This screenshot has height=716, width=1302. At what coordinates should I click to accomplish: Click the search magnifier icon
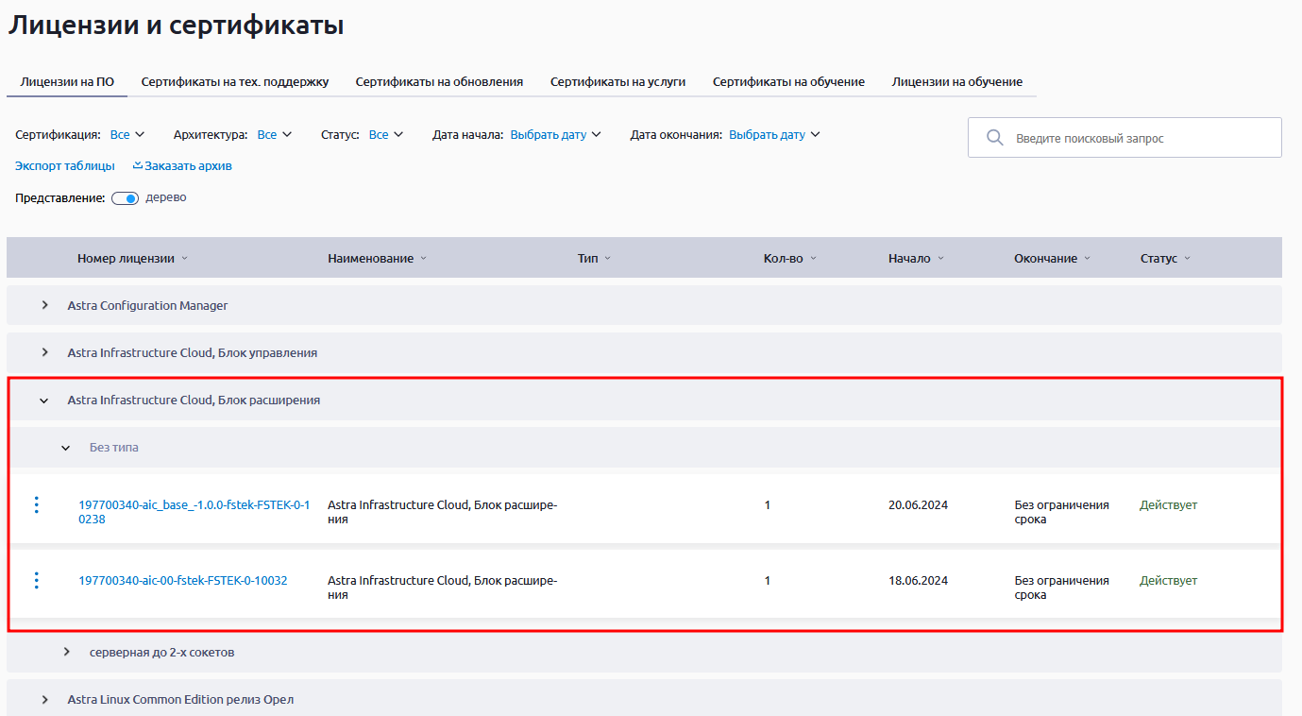point(994,138)
